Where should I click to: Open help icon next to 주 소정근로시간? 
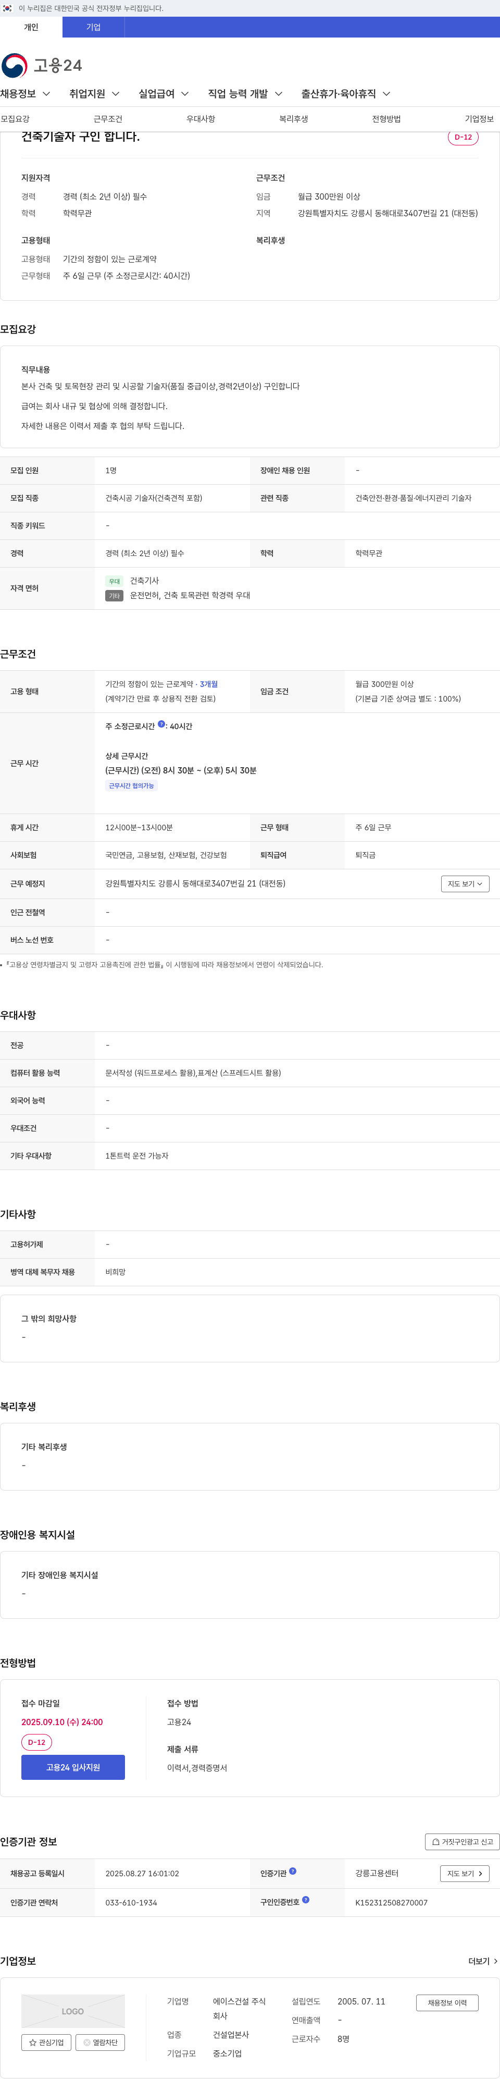pos(161,724)
